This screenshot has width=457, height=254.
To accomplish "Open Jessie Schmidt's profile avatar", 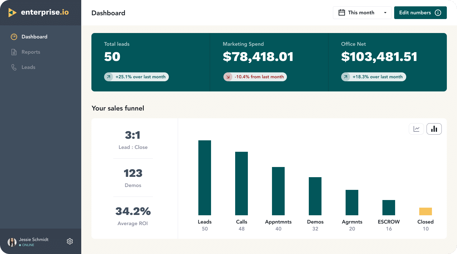I will [x=12, y=242].
